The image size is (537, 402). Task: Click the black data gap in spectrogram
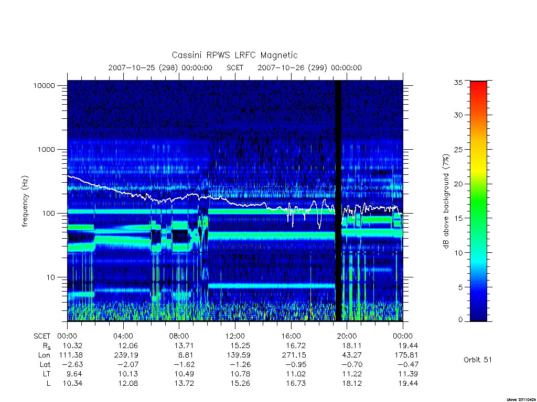[338, 201]
